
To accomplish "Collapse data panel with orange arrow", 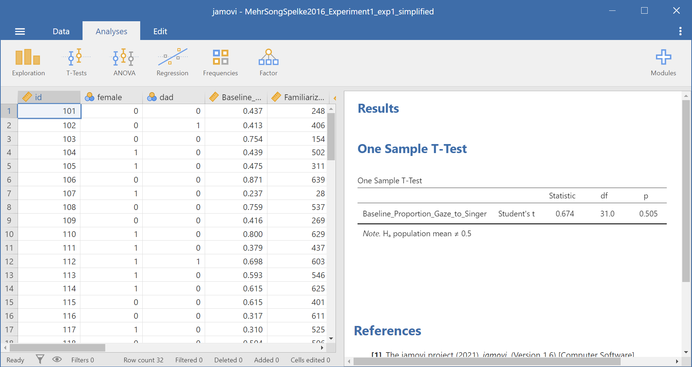I will 335,98.
